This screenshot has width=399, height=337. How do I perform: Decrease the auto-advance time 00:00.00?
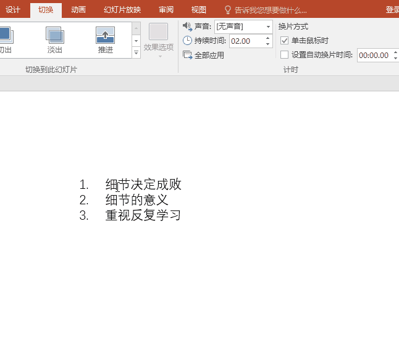395,58
